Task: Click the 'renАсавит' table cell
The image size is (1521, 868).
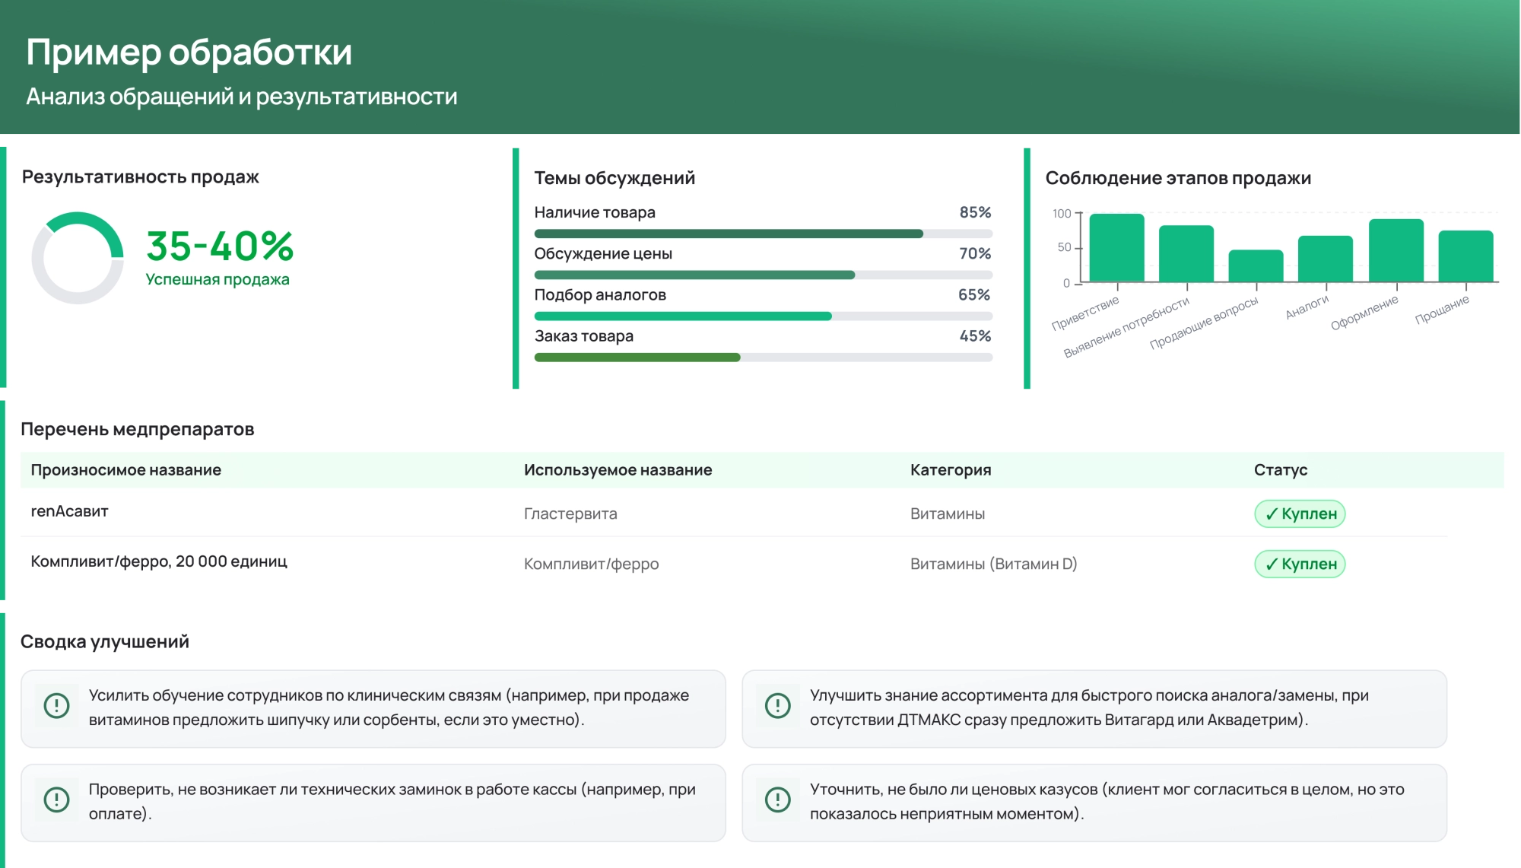Action: pyautogui.click(x=70, y=511)
